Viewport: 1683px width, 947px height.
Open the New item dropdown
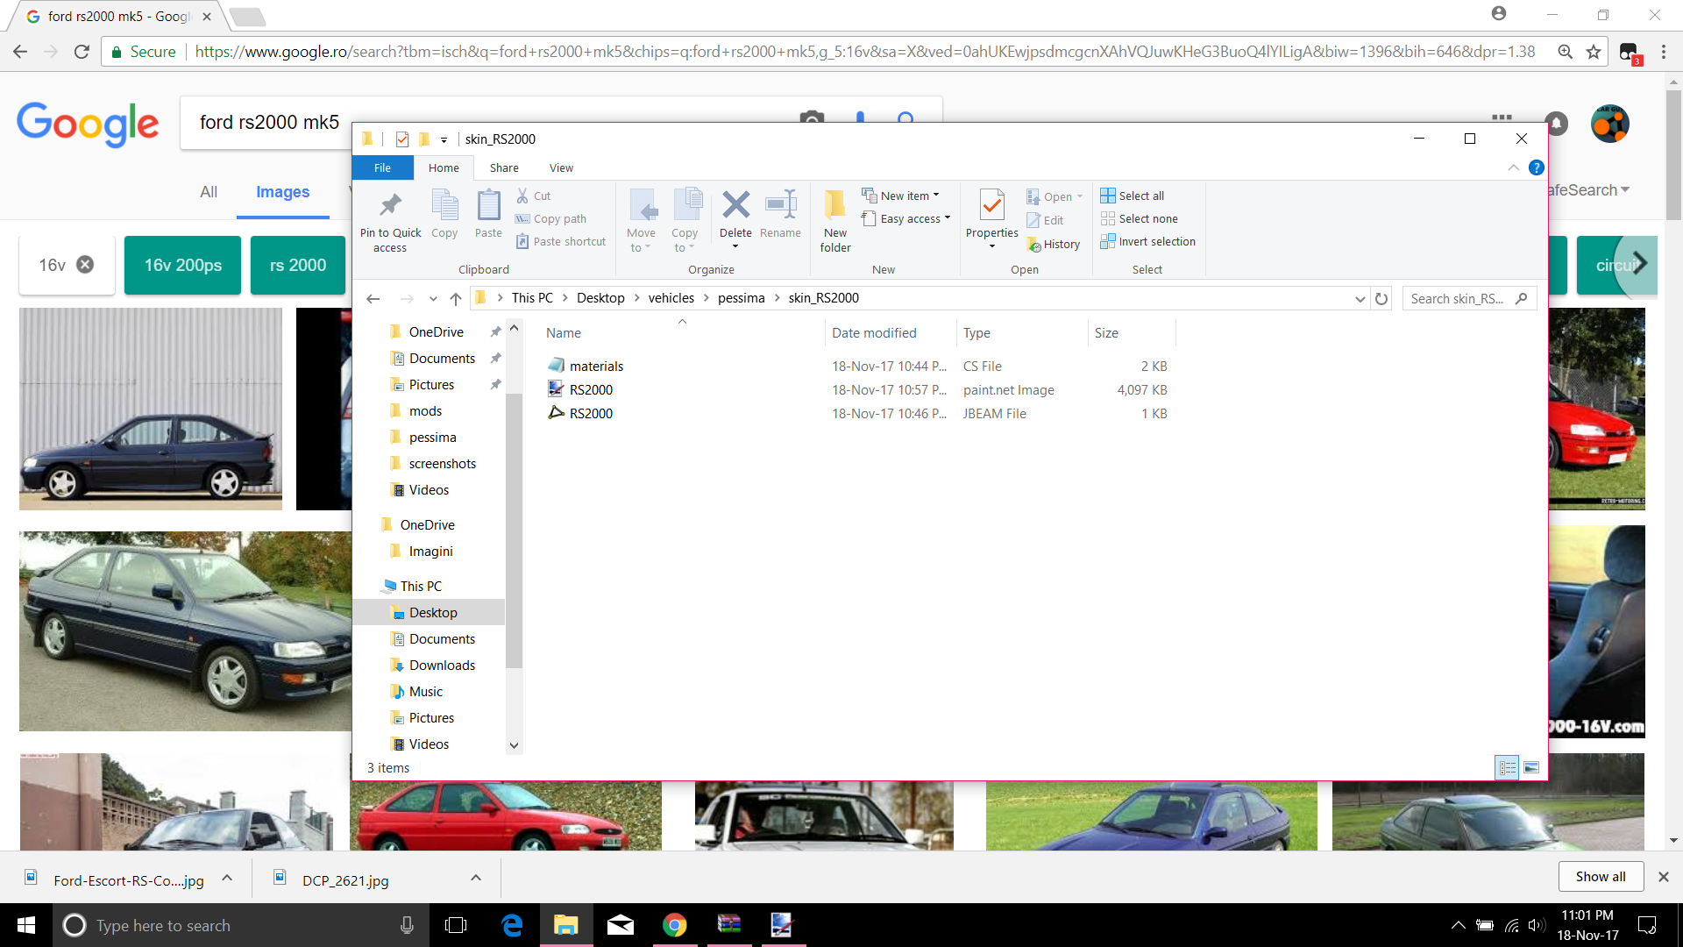[x=901, y=196]
